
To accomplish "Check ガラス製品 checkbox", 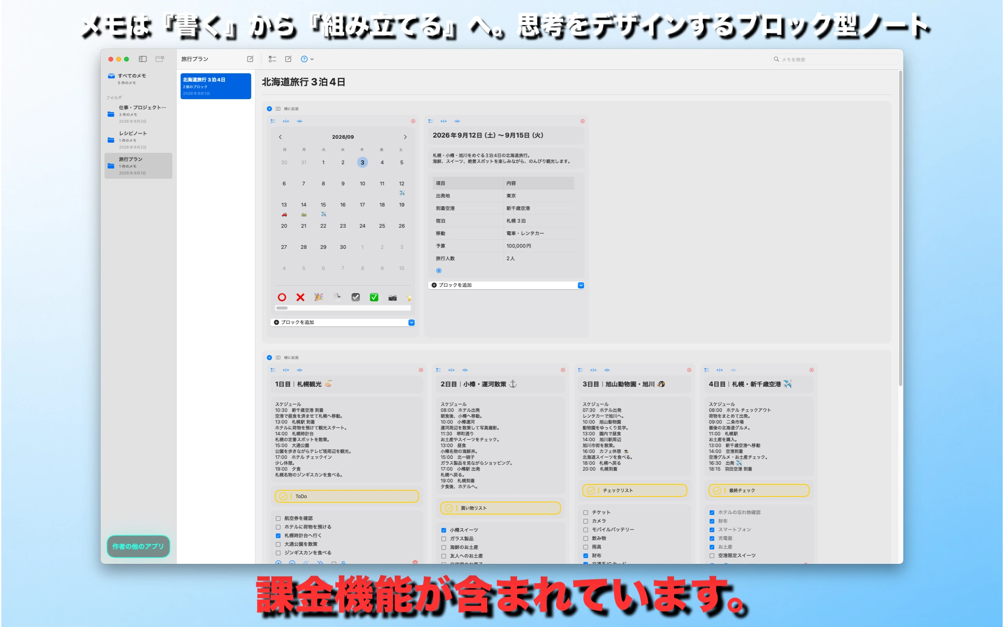I will pos(444,539).
